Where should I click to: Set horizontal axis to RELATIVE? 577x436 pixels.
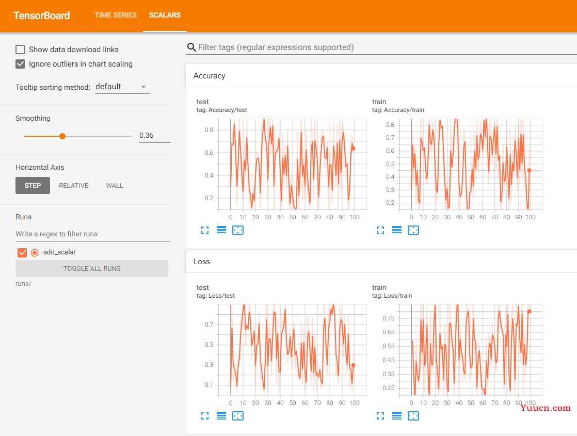[74, 185]
